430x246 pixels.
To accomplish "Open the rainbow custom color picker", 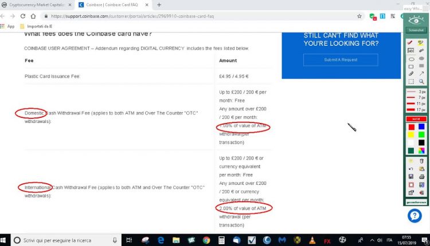I will (x=421, y=150).
